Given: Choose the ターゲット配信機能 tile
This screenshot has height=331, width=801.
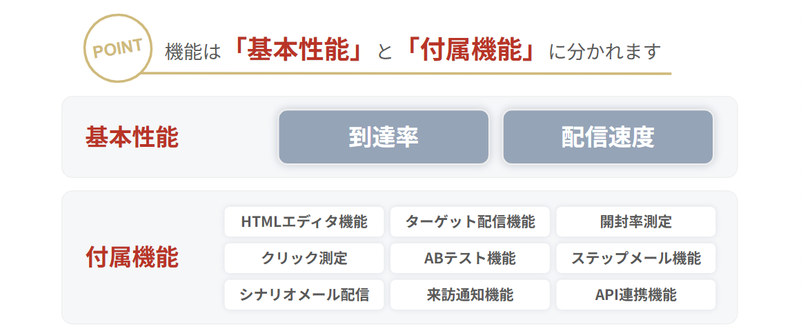Looking at the screenshot, I should (x=470, y=221).
